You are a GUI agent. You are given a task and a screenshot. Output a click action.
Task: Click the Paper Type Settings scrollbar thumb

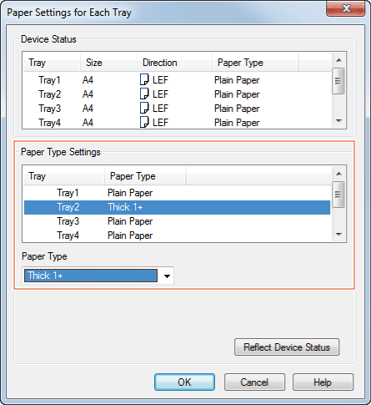(x=338, y=195)
